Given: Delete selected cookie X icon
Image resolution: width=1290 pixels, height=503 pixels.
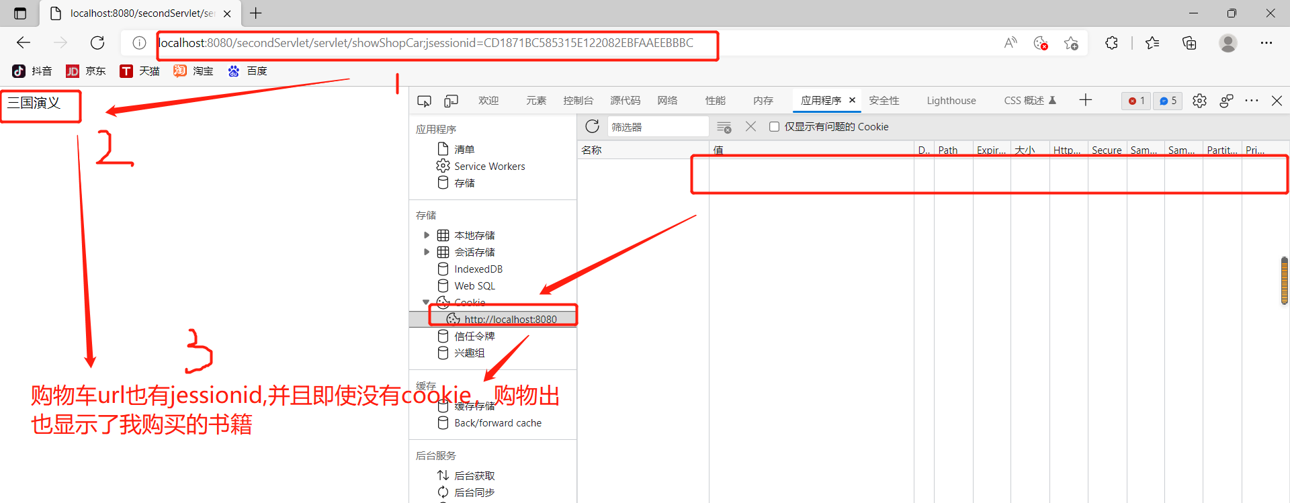Looking at the screenshot, I should 751,126.
